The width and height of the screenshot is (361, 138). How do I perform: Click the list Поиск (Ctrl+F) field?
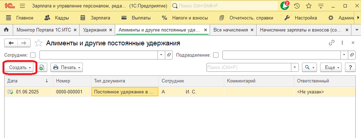[x=249, y=67]
